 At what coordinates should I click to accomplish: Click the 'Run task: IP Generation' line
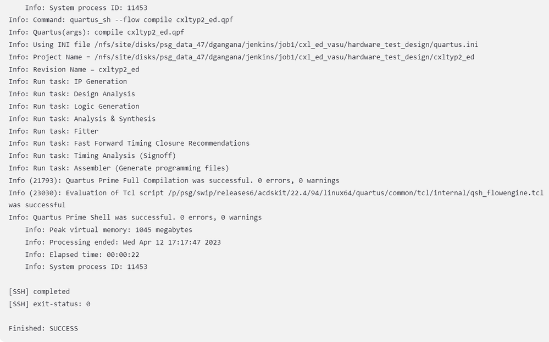point(68,81)
